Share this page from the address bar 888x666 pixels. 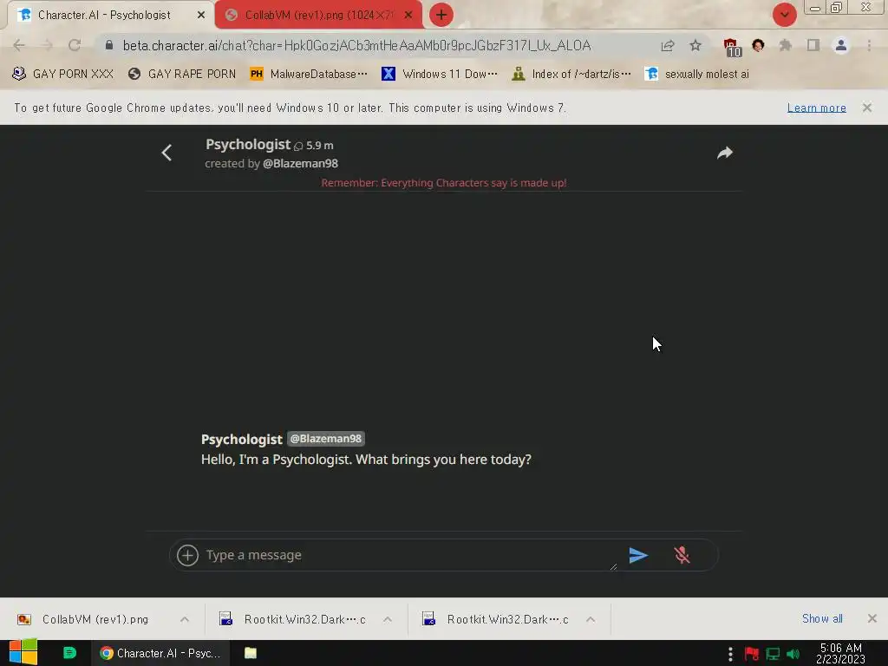point(668,45)
